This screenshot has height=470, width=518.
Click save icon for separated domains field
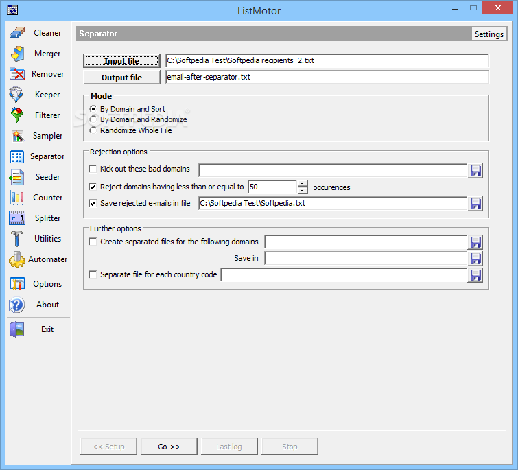tap(475, 242)
